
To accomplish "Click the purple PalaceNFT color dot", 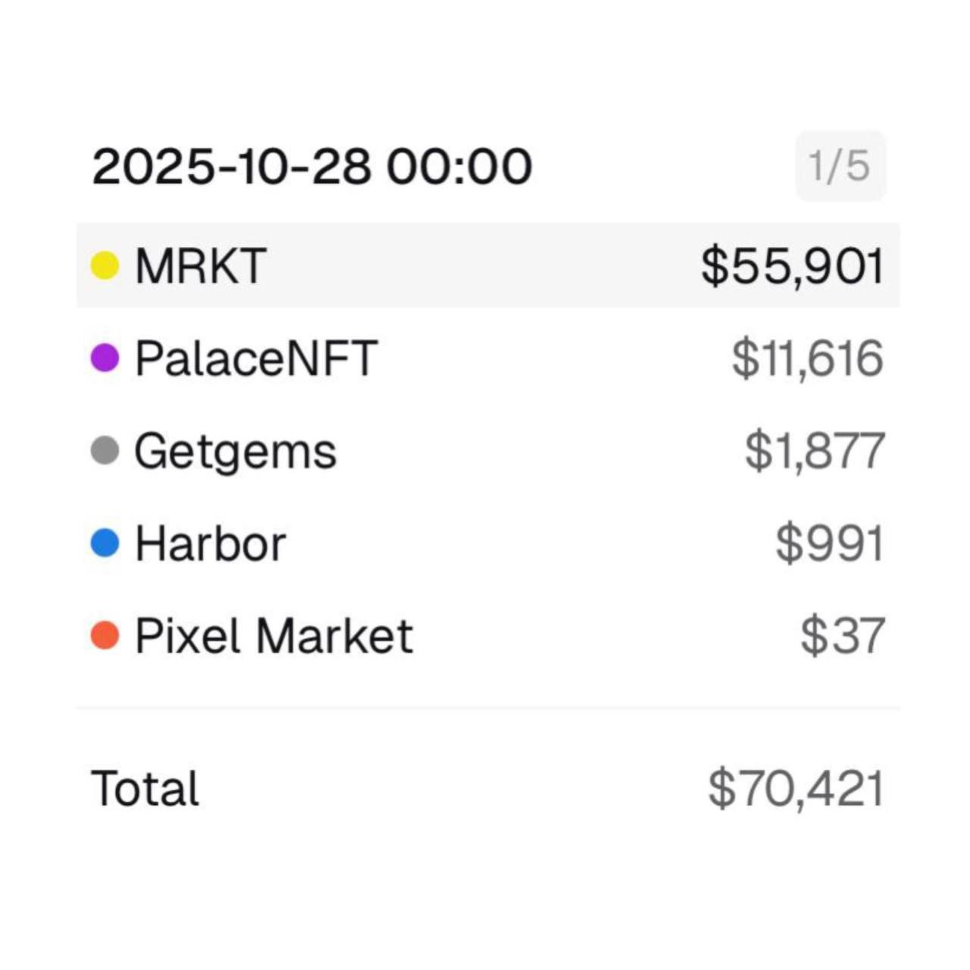I will (x=105, y=358).
